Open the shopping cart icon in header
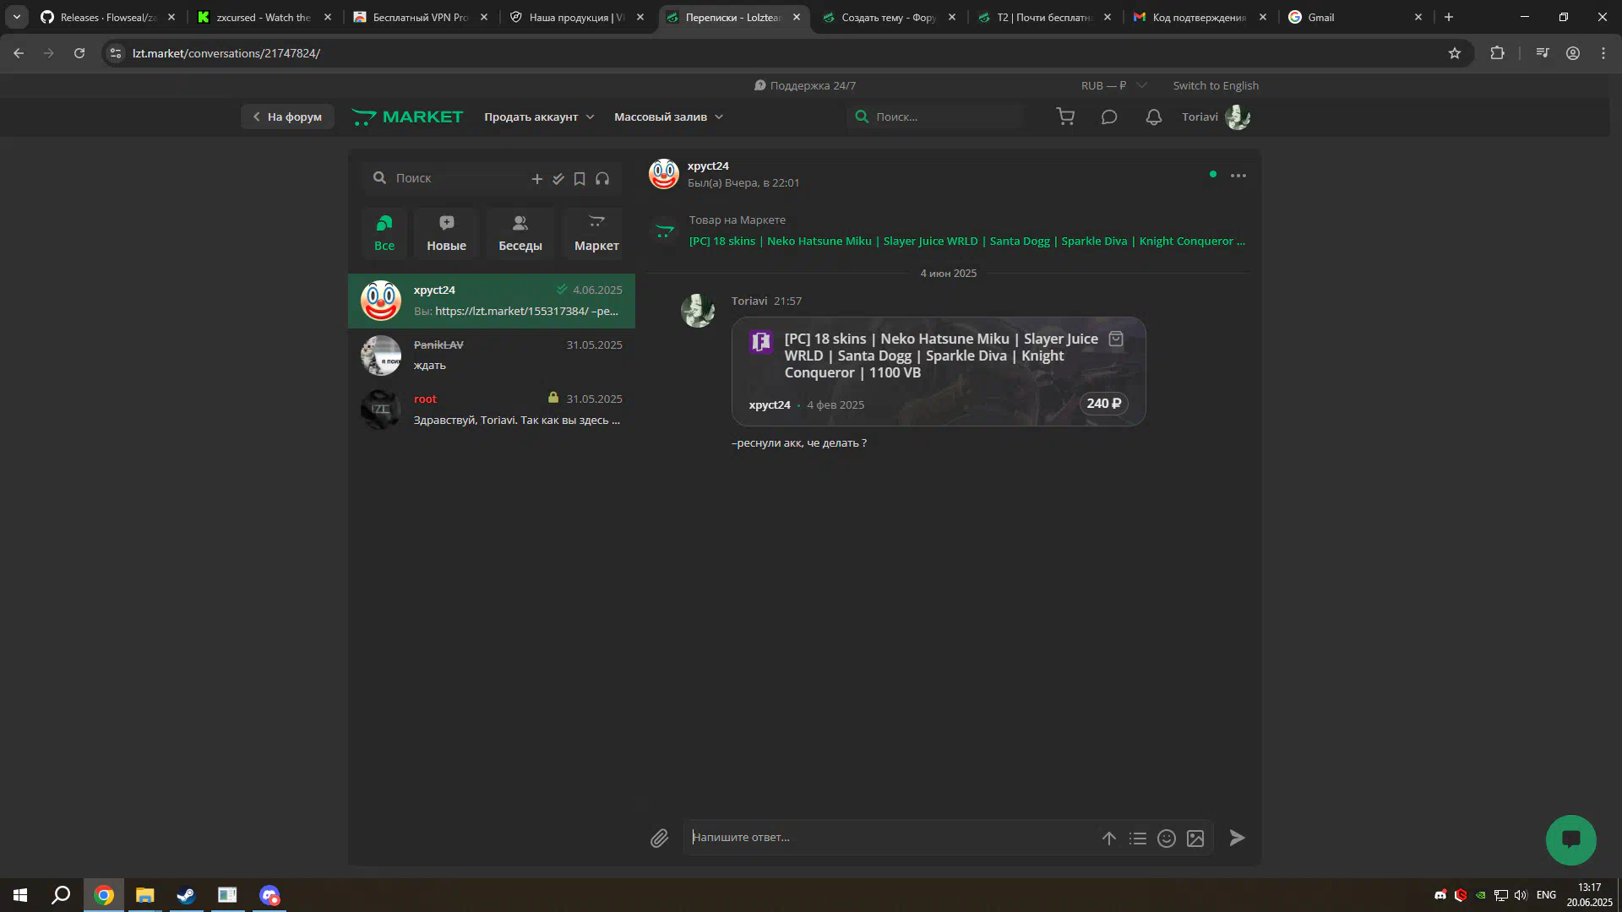The image size is (1622, 912). tap(1065, 117)
